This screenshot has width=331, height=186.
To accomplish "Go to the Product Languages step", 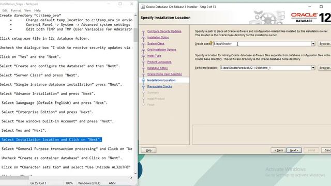I will [159, 62].
